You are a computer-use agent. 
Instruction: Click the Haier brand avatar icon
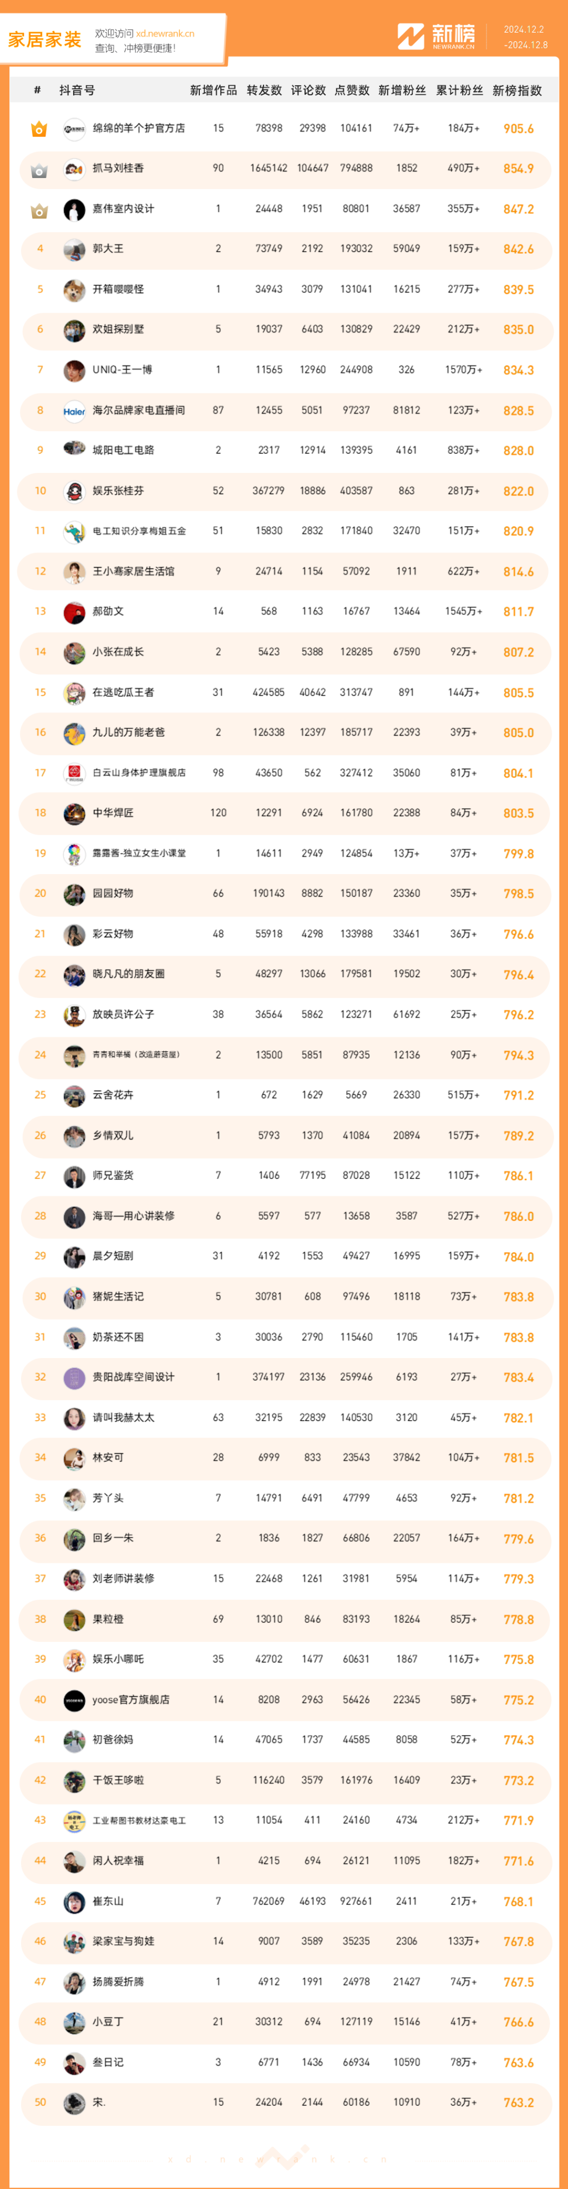point(74,411)
